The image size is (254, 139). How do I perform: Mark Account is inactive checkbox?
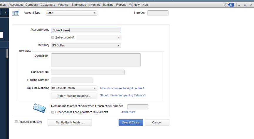click(x=16, y=122)
